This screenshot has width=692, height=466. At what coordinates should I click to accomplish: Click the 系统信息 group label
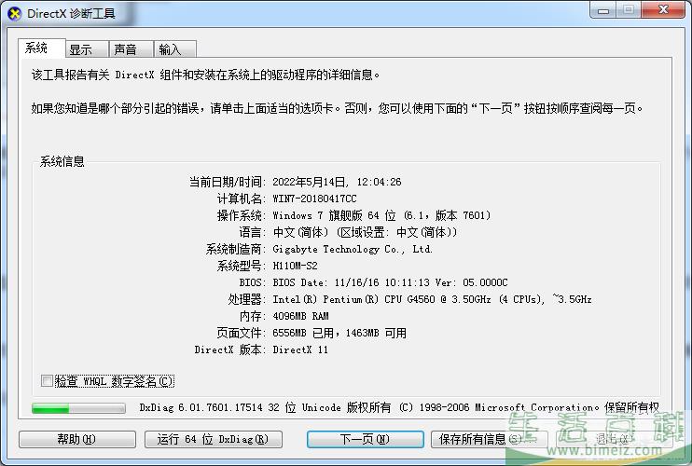[x=62, y=161]
